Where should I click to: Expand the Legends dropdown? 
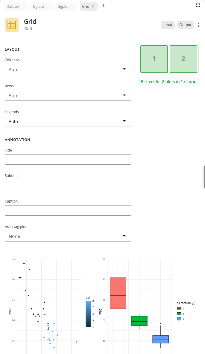tap(68, 121)
